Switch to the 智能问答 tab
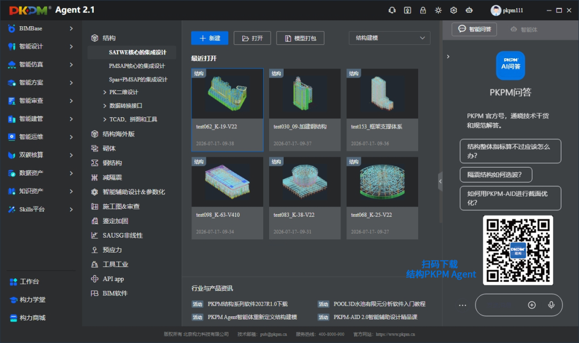 474,29
